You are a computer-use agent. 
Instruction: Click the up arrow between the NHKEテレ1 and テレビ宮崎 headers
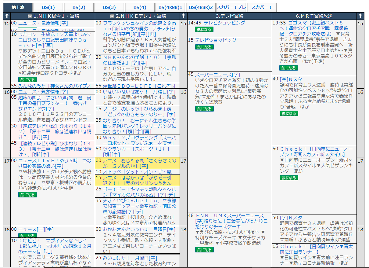183,16
